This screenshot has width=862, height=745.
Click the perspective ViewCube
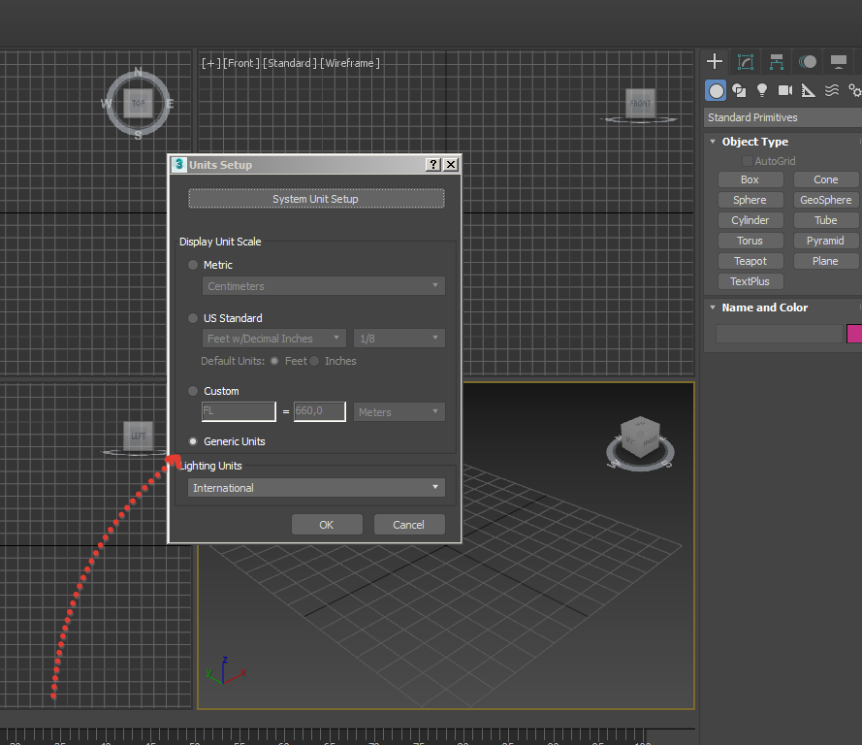coord(641,437)
